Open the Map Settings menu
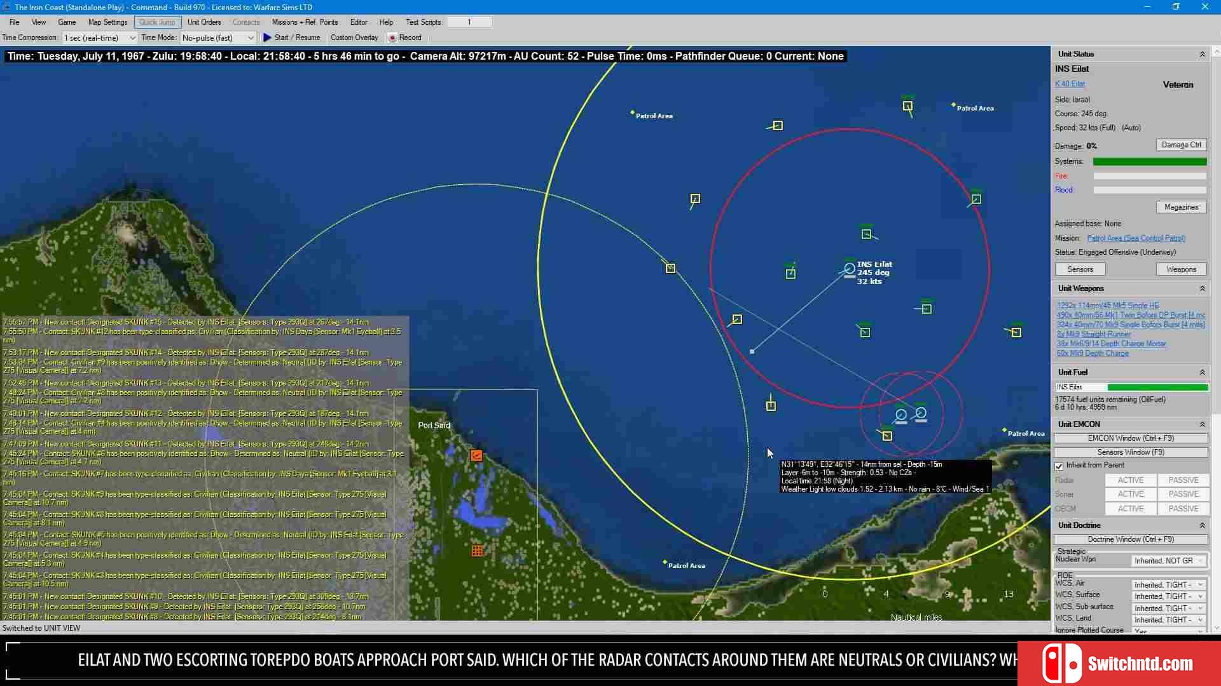1221x686 pixels. pos(107,22)
